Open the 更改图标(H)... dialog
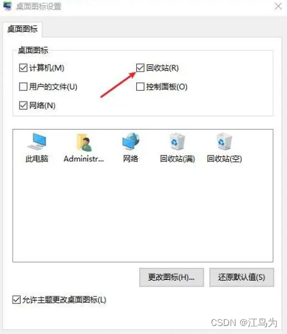The height and width of the screenshot is (334, 287). click(172, 277)
